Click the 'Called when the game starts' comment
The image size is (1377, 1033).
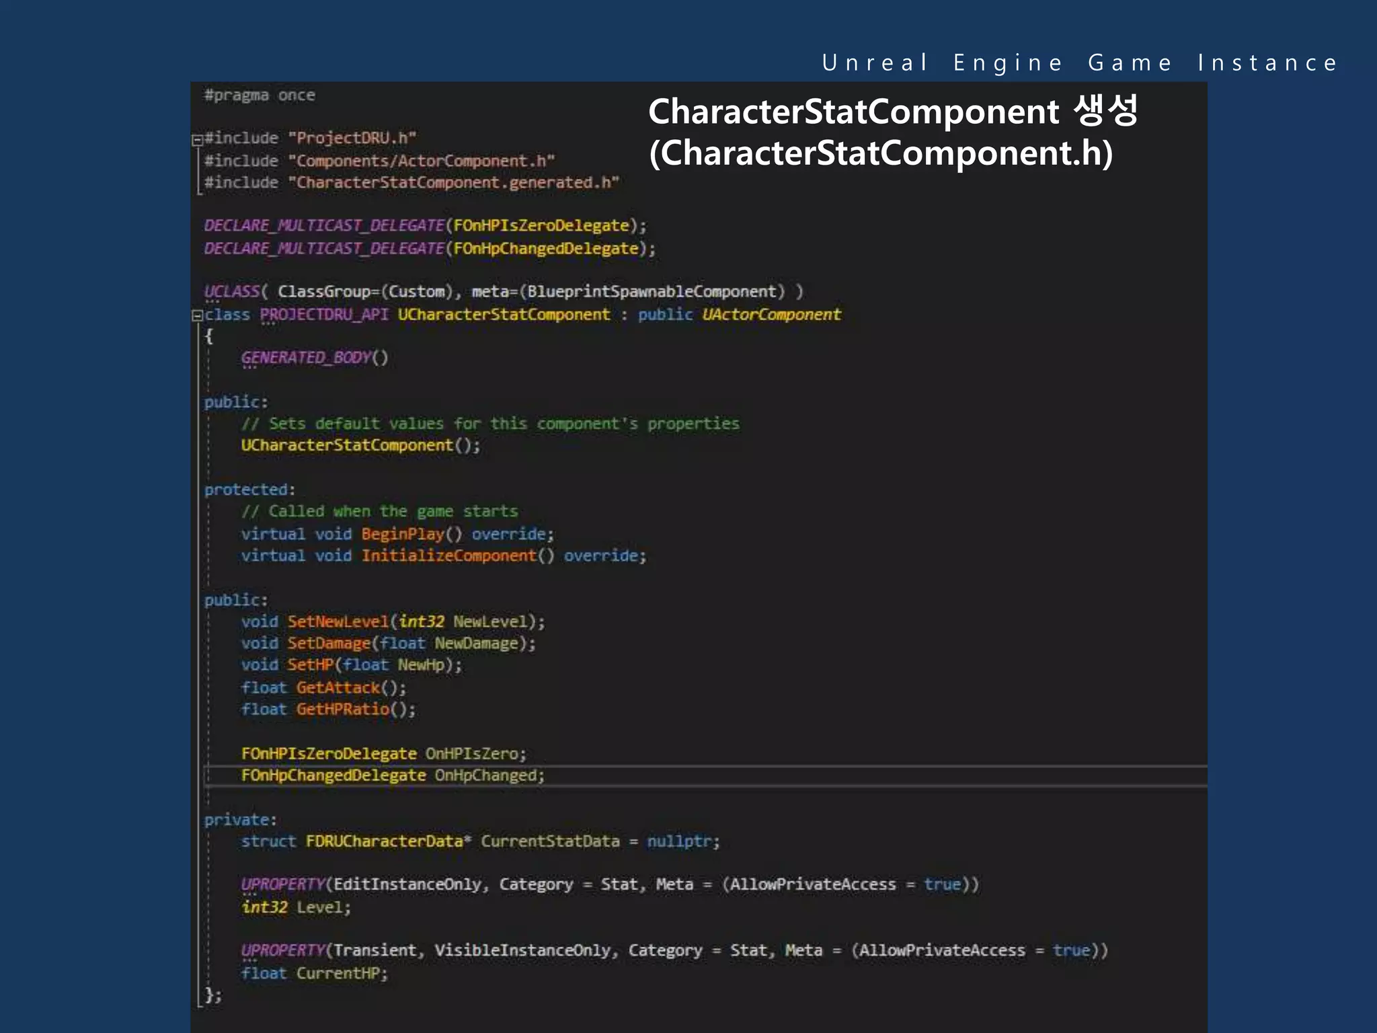coord(380,511)
